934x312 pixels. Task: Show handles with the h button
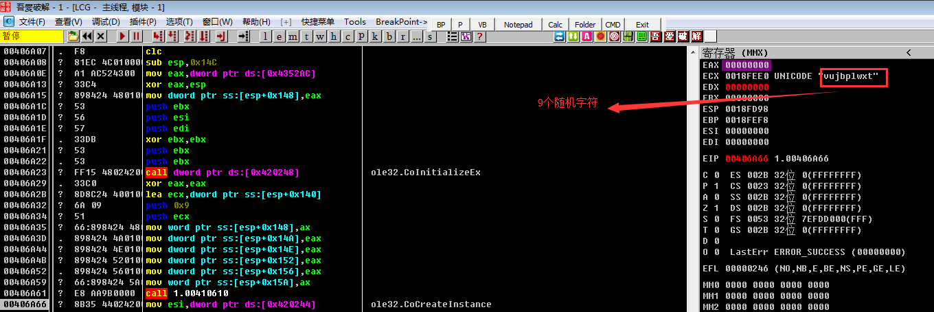(x=334, y=36)
